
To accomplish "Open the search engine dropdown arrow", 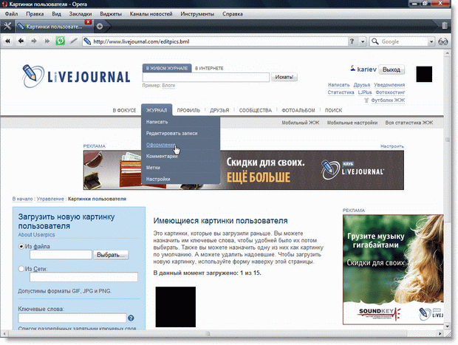I will pyautogui.click(x=431, y=41).
